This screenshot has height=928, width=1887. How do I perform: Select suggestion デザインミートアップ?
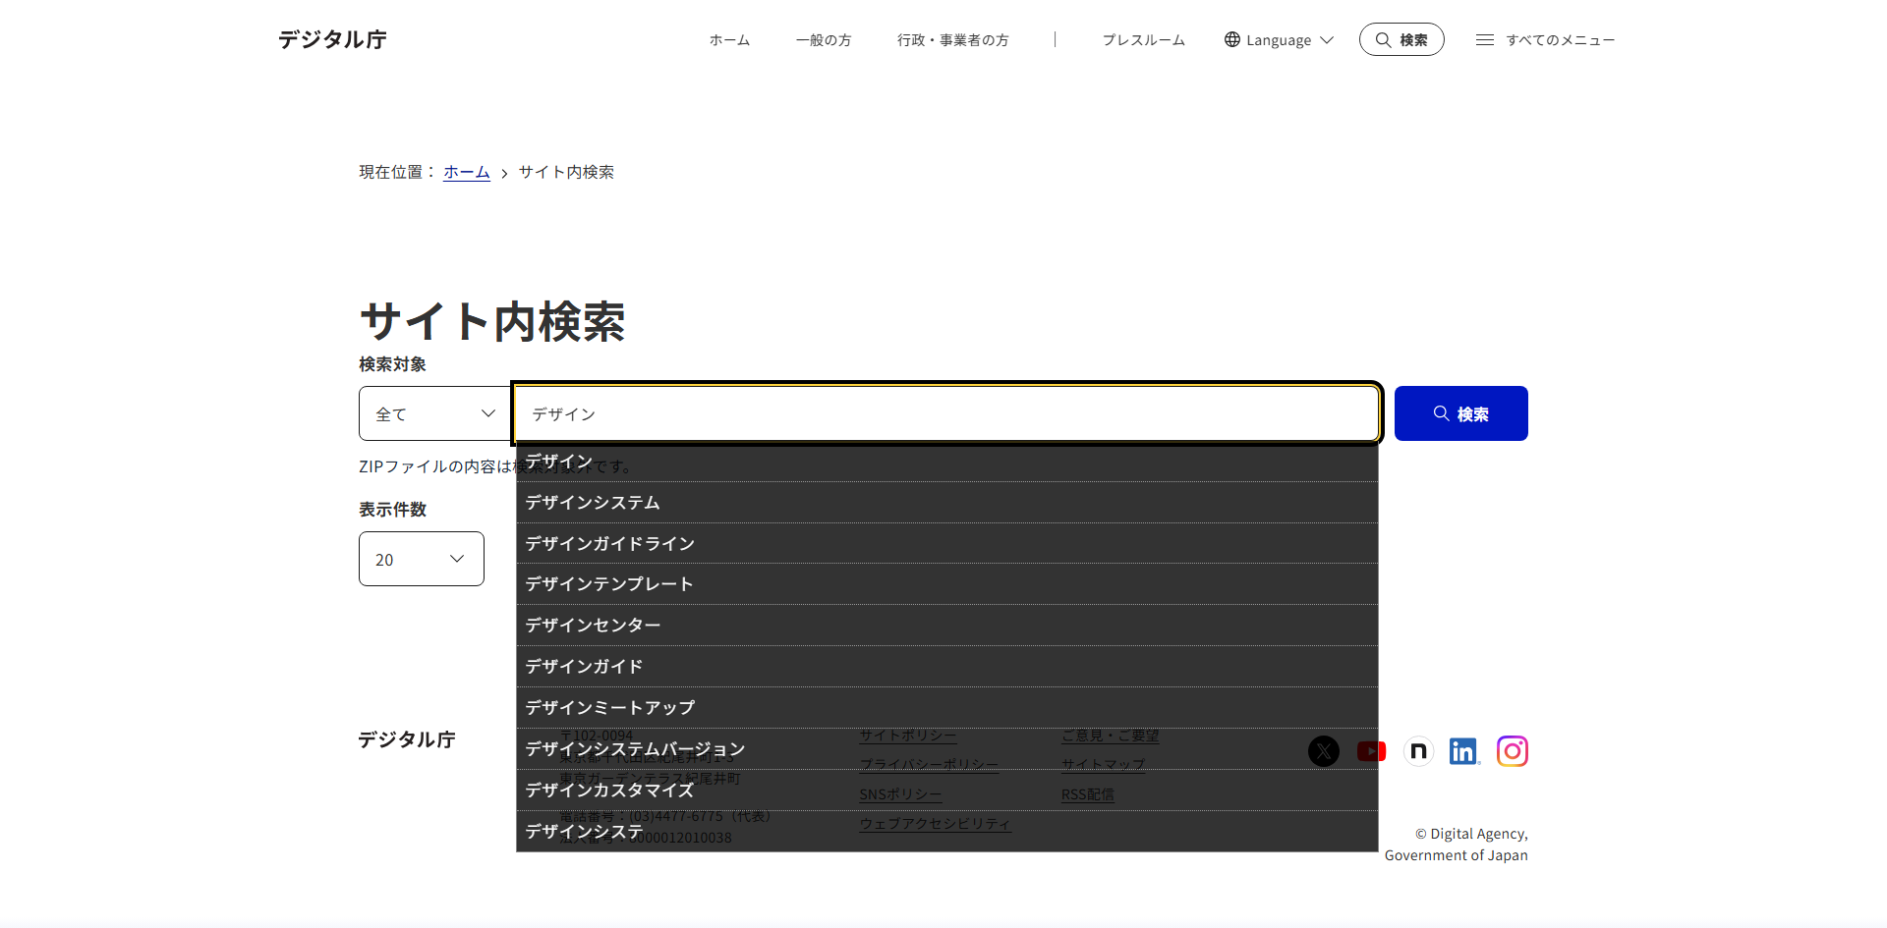point(946,708)
